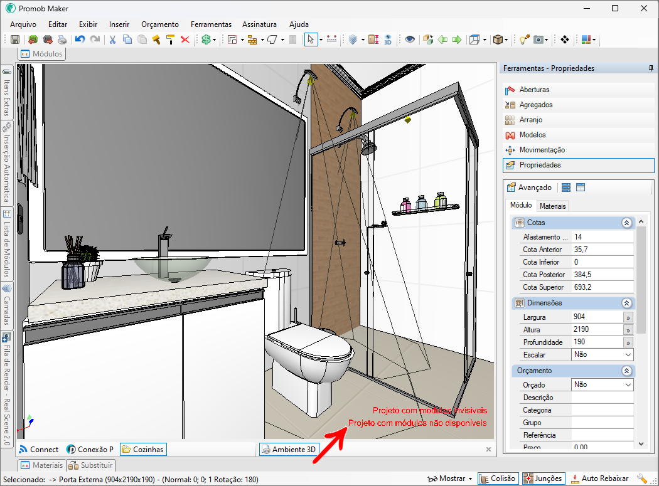Click the wooden box module icon
The width and height of the screenshot is (659, 486).
(x=498, y=40)
